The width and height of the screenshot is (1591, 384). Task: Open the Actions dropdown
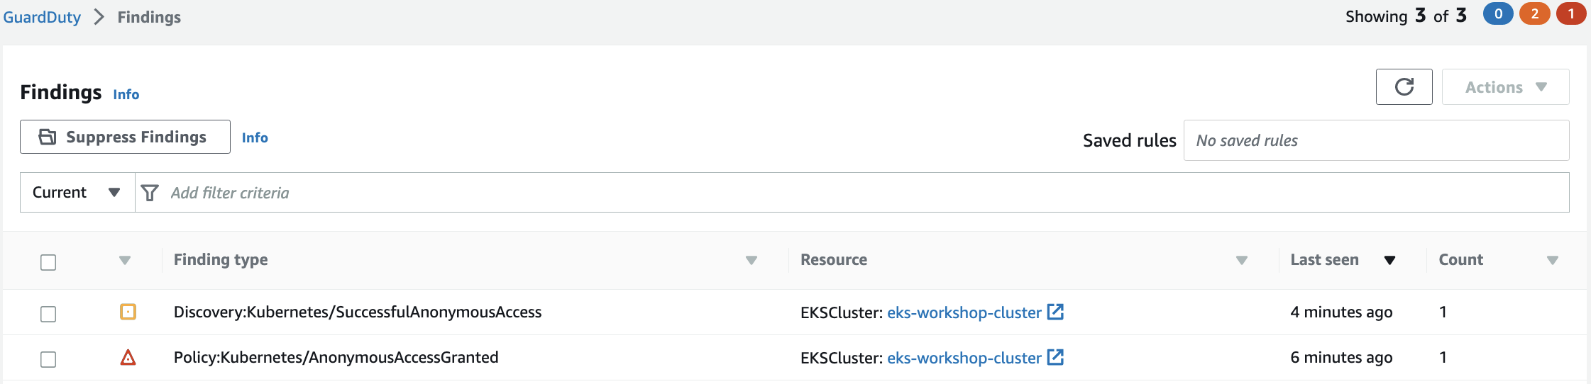point(1505,87)
